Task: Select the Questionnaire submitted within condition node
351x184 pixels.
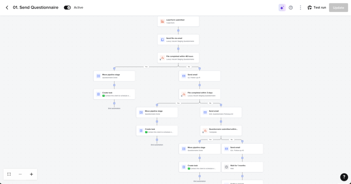Action: click(221, 130)
